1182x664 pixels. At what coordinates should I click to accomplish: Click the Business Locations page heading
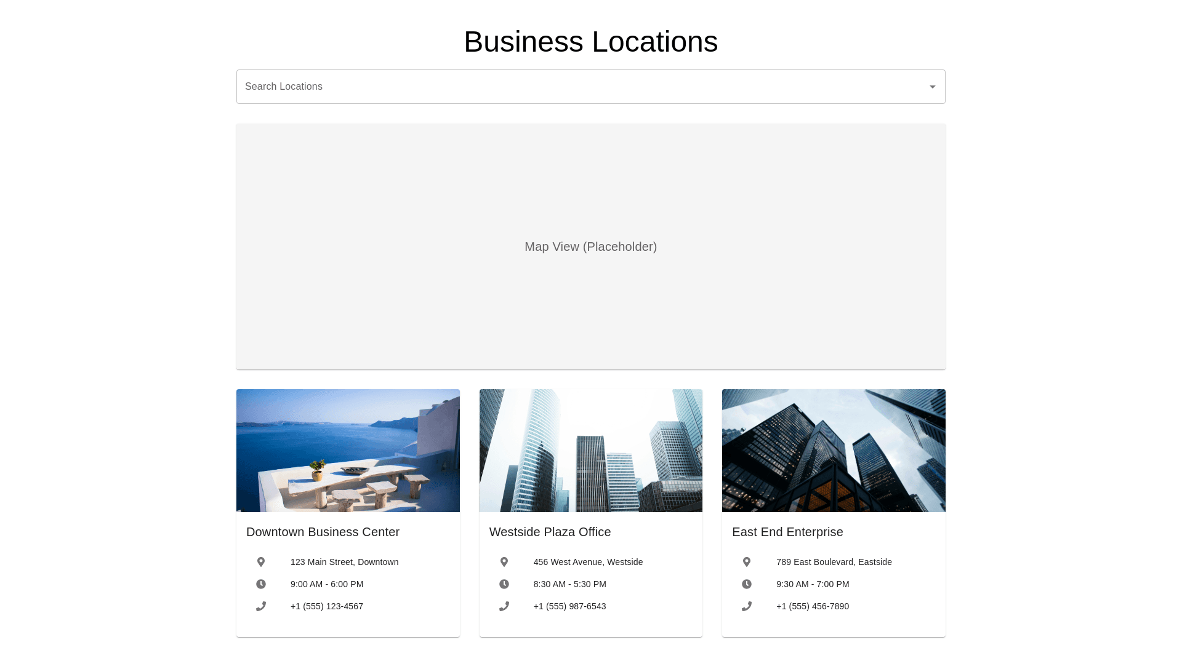click(591, 42)
